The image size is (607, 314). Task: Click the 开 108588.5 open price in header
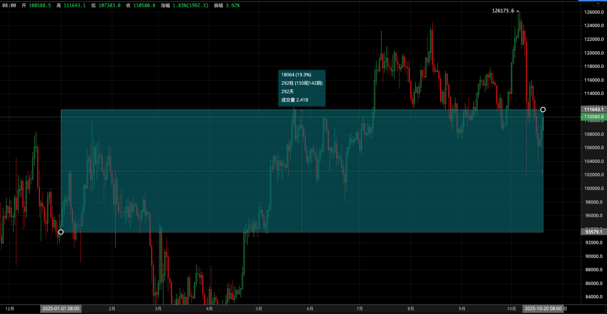click(x=37, y=5)
